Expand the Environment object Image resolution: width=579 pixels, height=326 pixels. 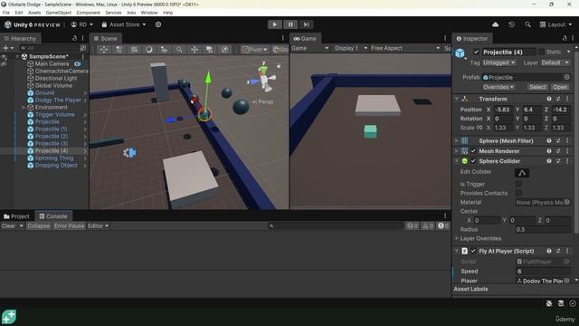coord(24,107)
